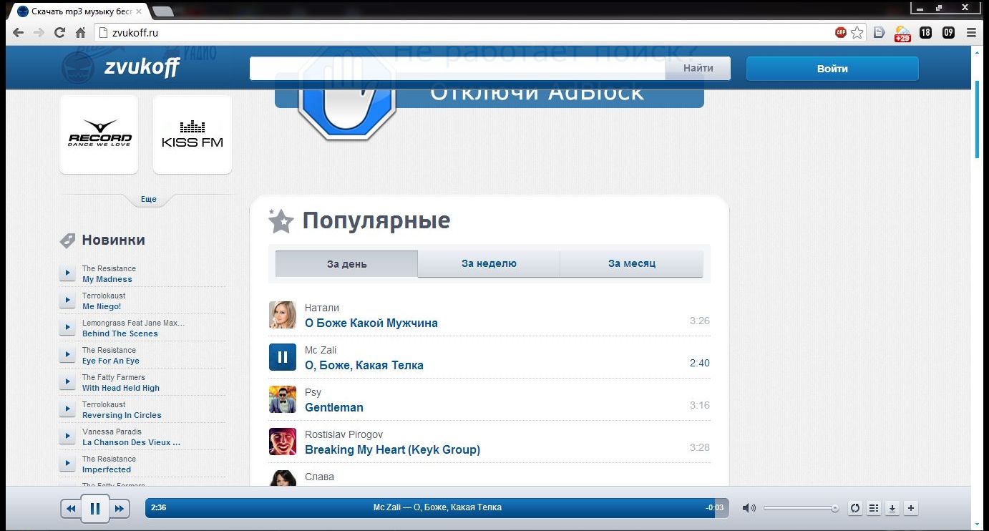Play Me Niego! by Terrolokaust
The height and width of the screenshot is (531, 989).
[x=67, y=300]
